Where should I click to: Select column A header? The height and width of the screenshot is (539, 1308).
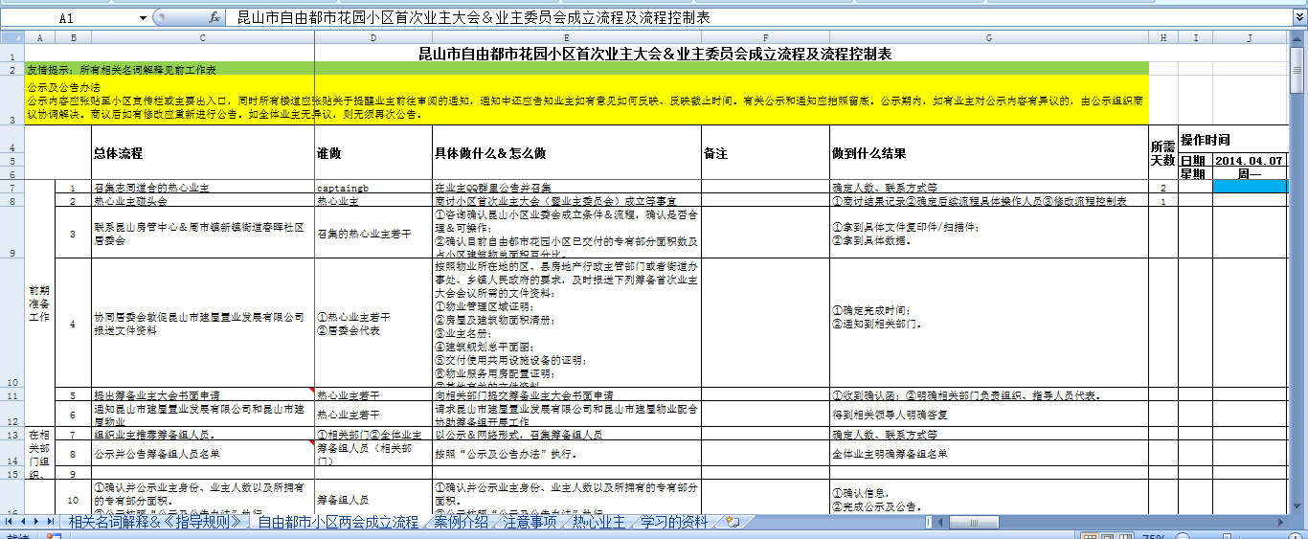coord(39,37)
